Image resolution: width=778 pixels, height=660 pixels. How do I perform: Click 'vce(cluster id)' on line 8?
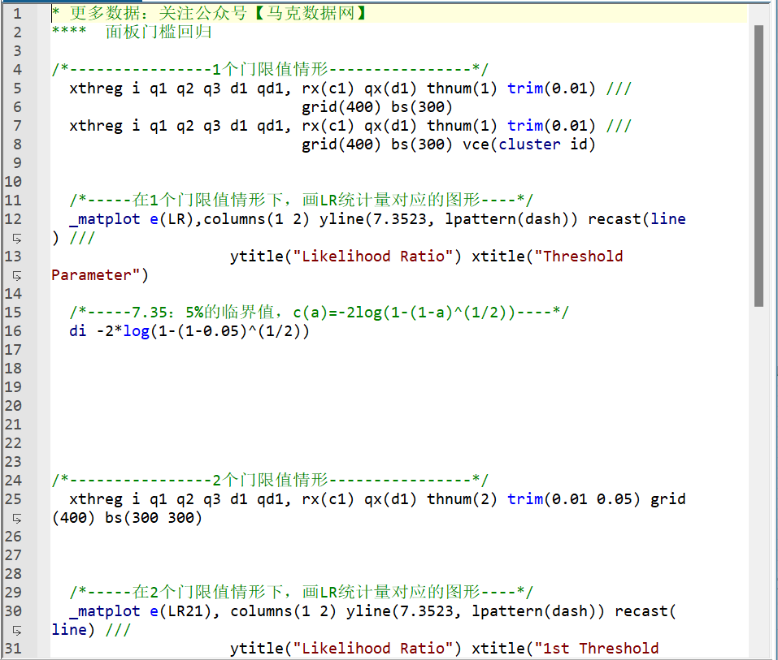529,145
